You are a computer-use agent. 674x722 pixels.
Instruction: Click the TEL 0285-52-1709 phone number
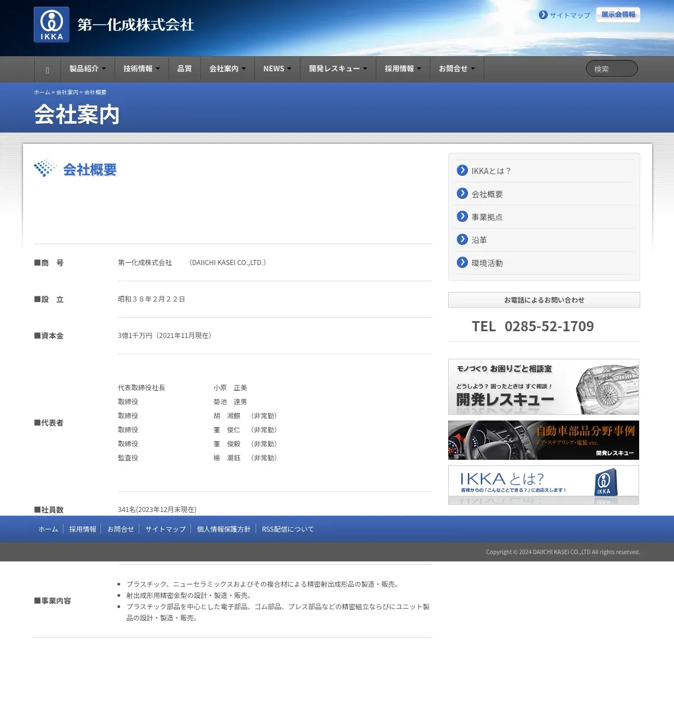(x=532, y=326)
